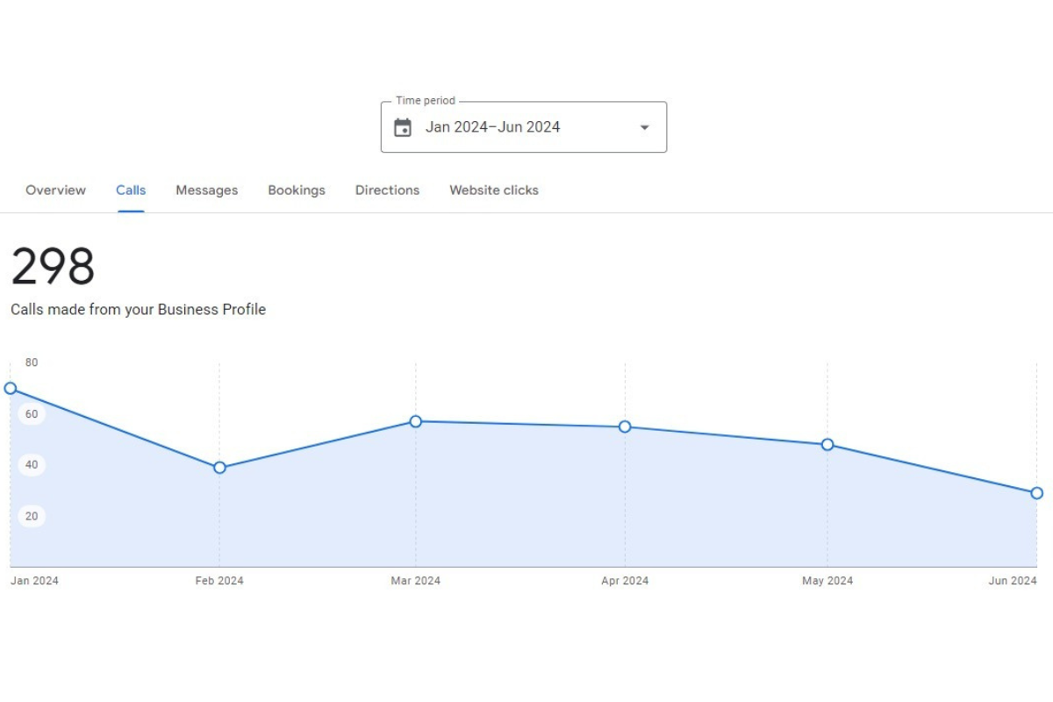Select the Feb 2024 data point
The width and height of the screenshot is (1053, 702).
pyautogui.click(x=219, y=468)
